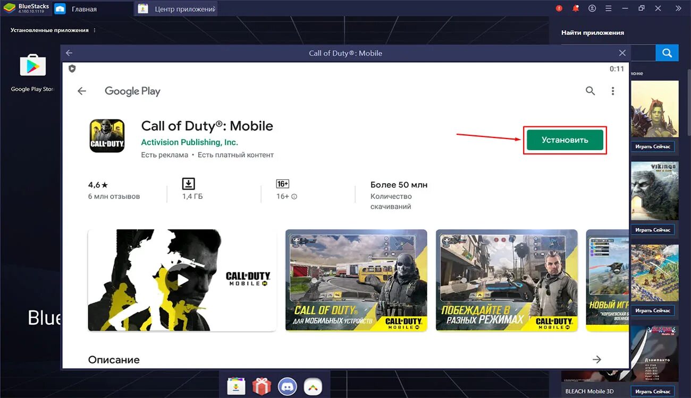Click the Найти приложения search input field
Image resolution: width=691 pixels, height=398 pixels.
pos(643,53)
